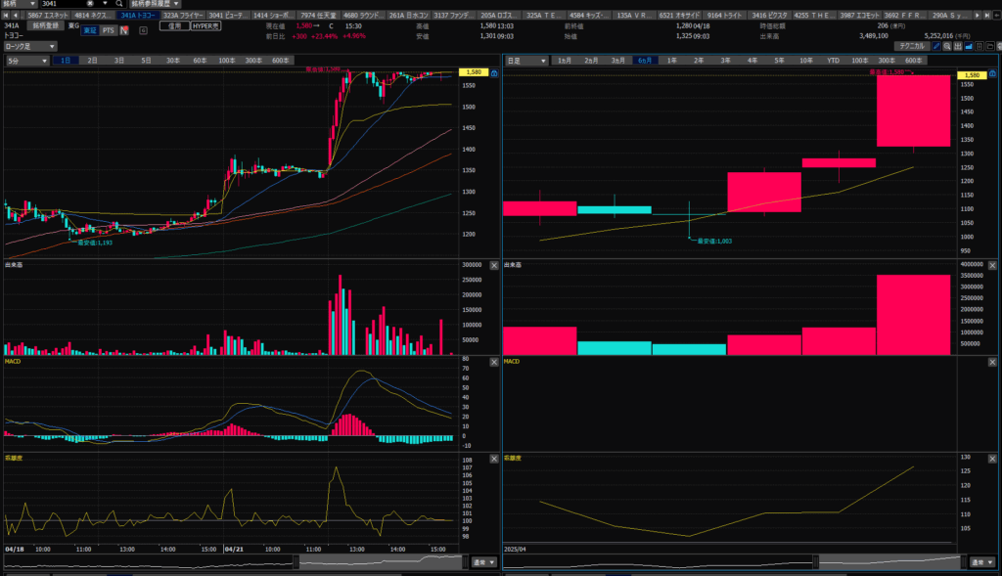This screenshot has height=576, width=1002.
Task: Set right chart range to YTD
Action: click(834, 61)
